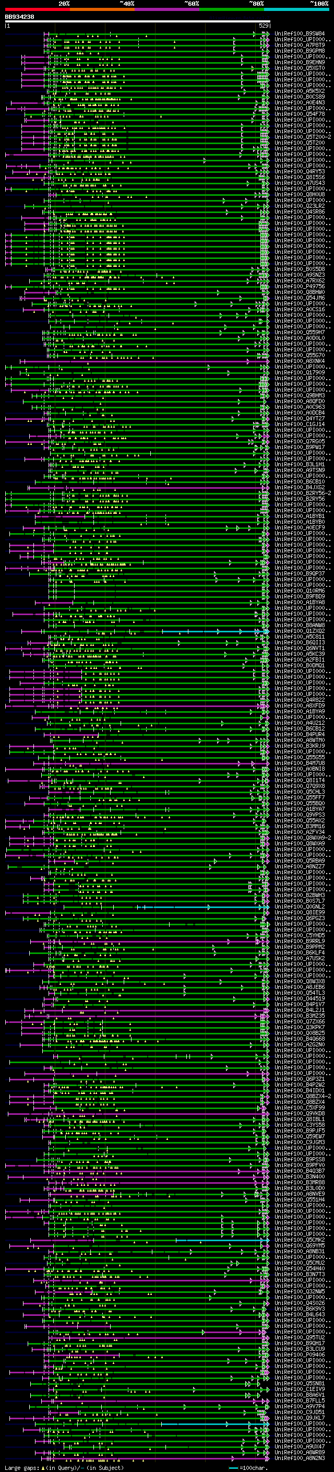
Task: Choose the UniRef100_B4M7U8 entry
Action: pyautogui.click(x=300, y=763)
